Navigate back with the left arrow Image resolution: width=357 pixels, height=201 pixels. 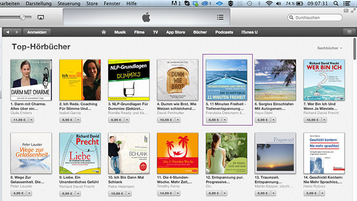(x=8, y=32)
